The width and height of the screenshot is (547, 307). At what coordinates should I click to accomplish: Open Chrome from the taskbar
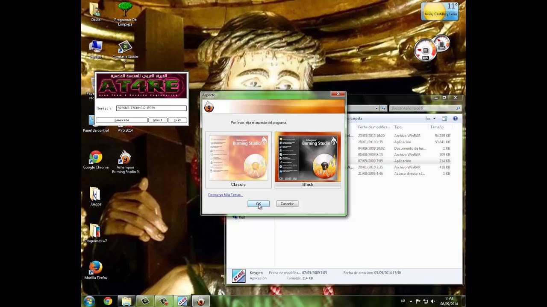click(x=108, y=301)
